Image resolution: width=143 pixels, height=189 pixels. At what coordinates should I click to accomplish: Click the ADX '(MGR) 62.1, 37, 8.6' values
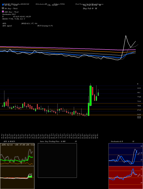point(29,23)
